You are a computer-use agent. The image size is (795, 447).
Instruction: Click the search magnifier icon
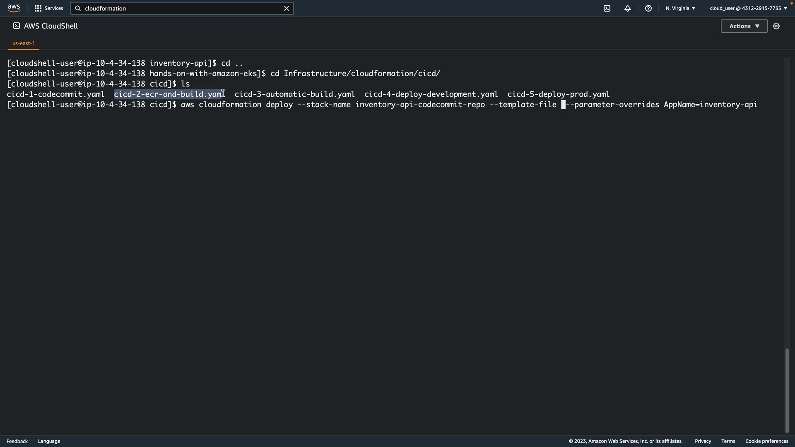click(78, 8)
